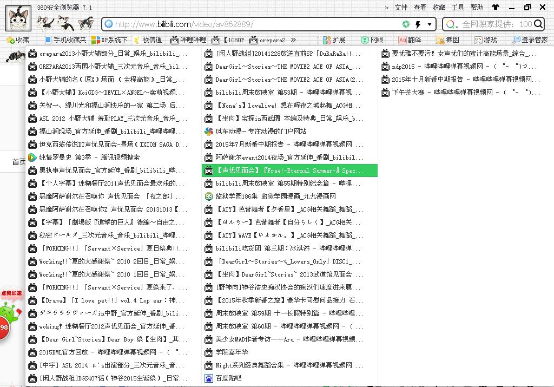Open the 【1080P bookmark in favorites bar

(228, 40)
